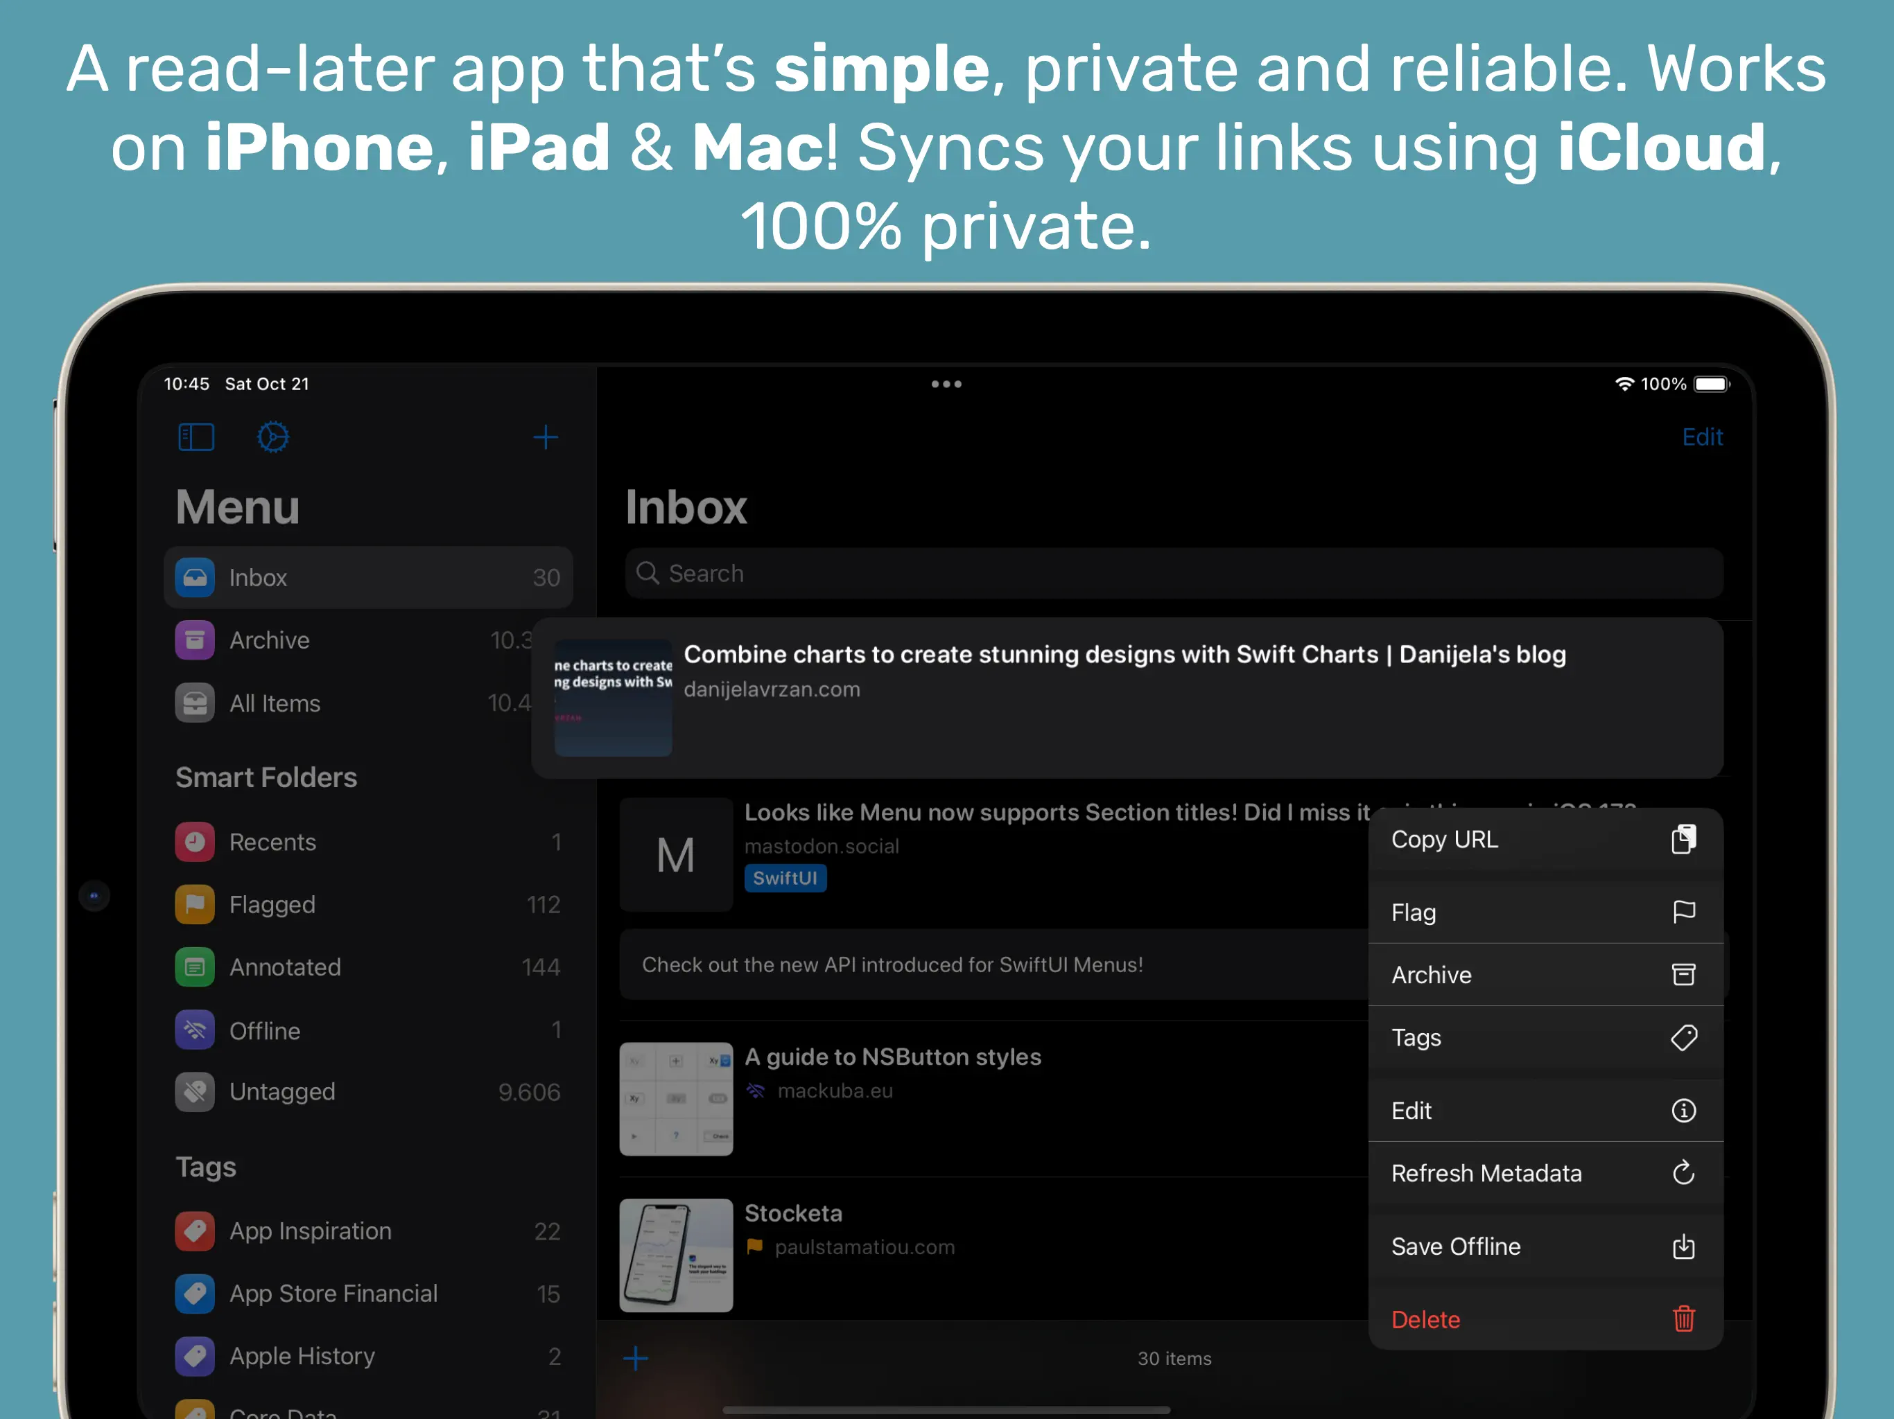The height and width of the screenshot is (1419, 1894).
Task: Click Save Offline download icon
Action: pyautogui.click(x=1683, y=1246)
